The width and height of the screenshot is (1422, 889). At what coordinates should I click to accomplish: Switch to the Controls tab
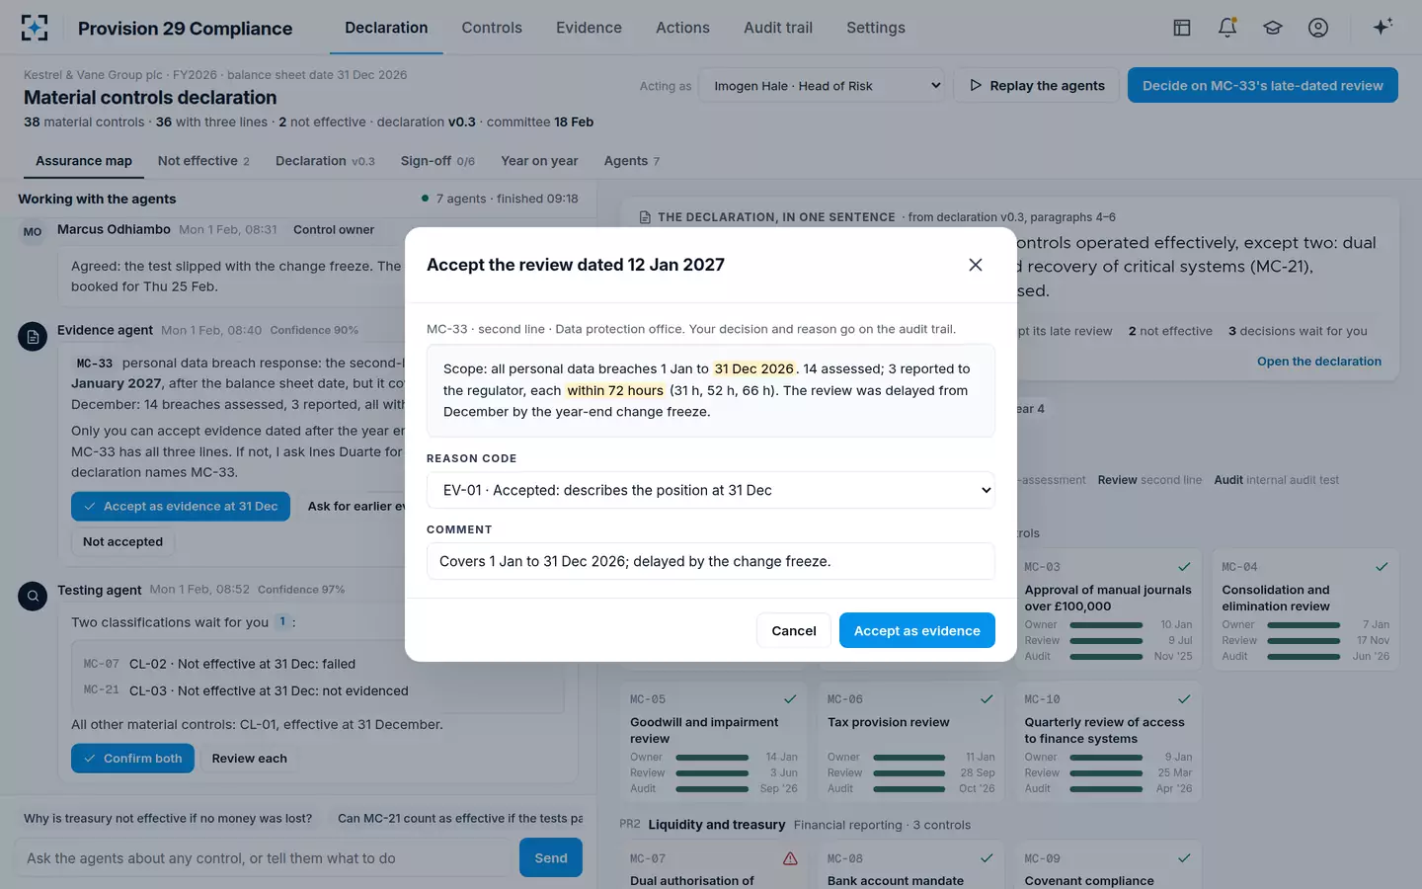492,28
